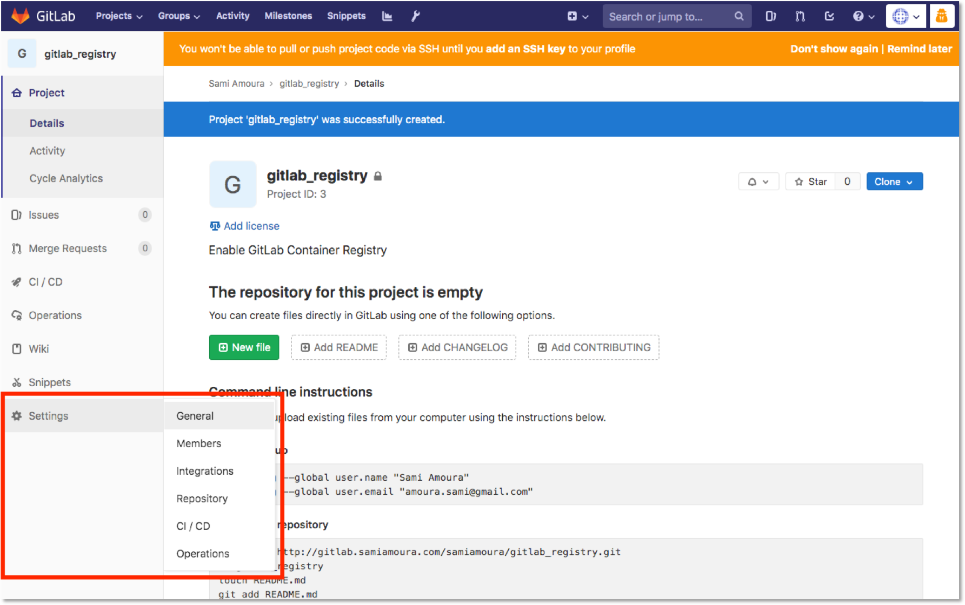This screenshot has width=965, height=605.
Task: Click the Add license link
Action: (251, 226)
